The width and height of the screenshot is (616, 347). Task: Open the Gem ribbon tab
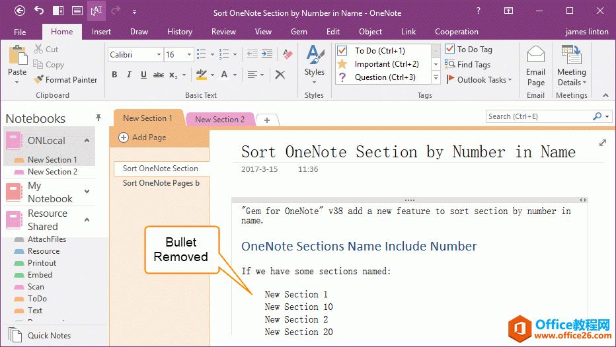[299, 32]
